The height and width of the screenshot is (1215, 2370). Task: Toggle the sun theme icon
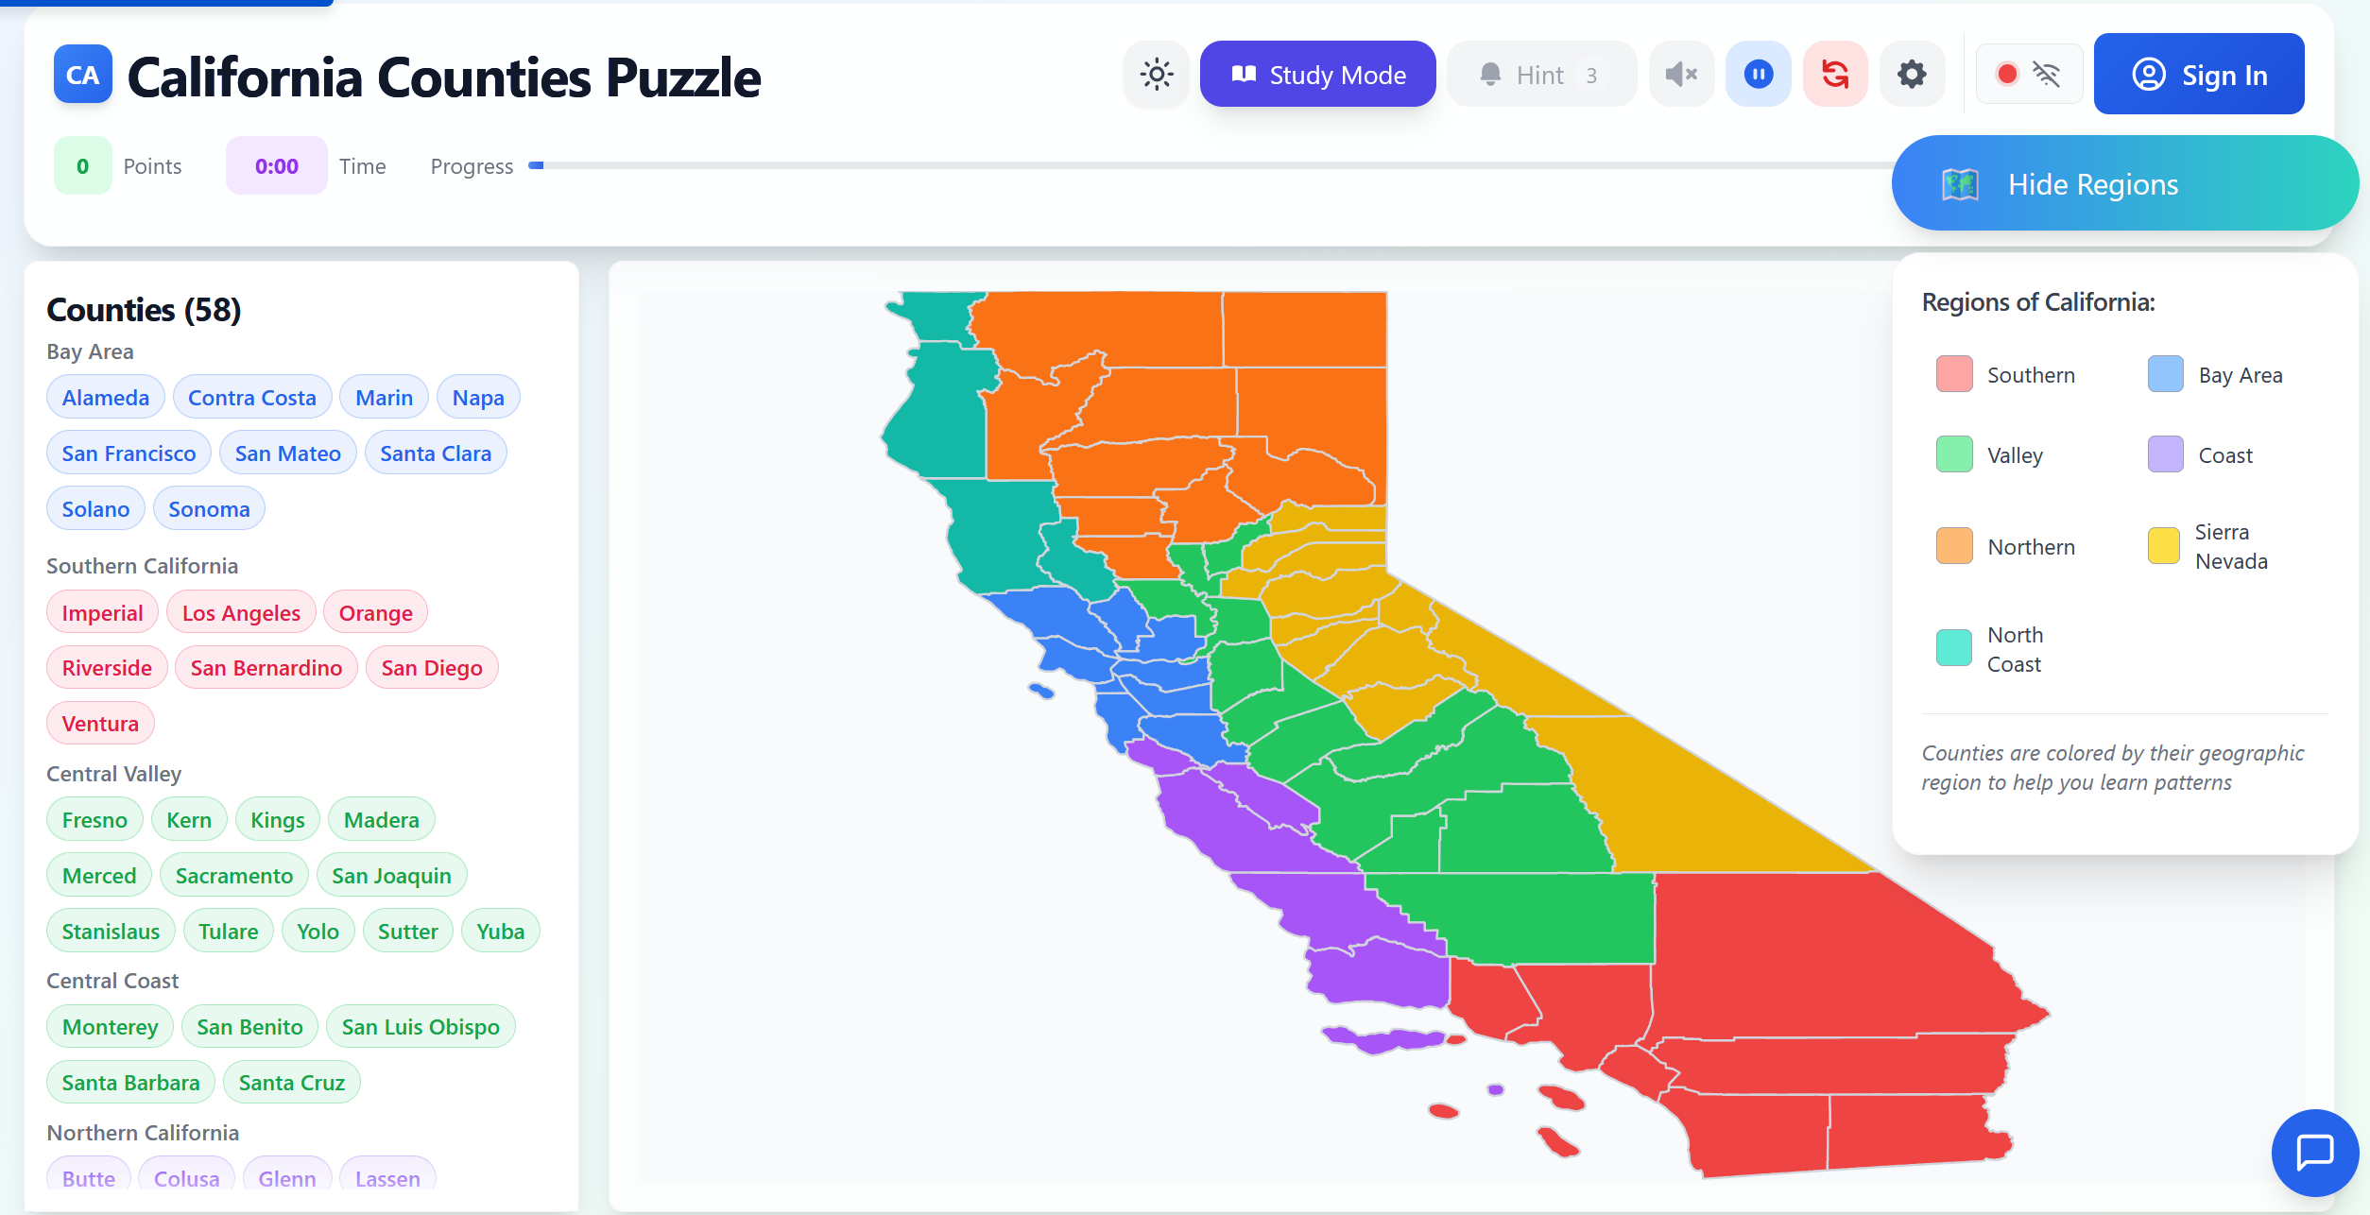click(x=1156, y=74)
